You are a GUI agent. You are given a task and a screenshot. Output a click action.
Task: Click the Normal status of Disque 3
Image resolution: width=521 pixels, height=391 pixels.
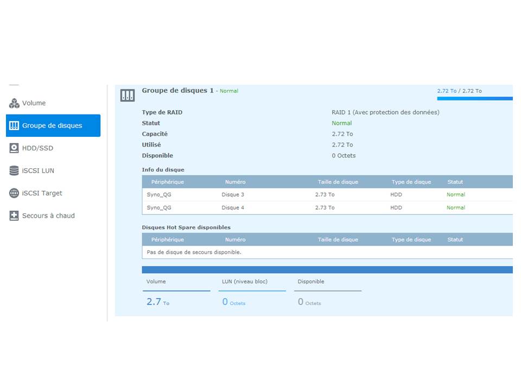click(455, 194)
